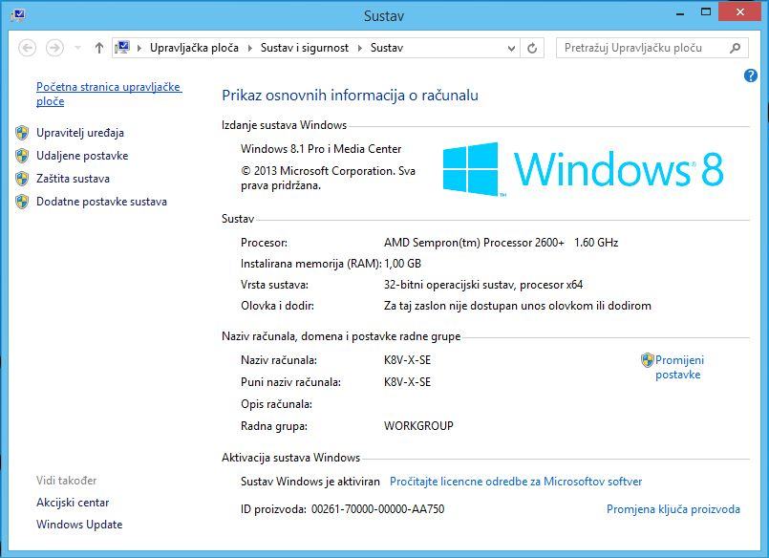Open the recent locations dropdown arrow

coord(77,48)
